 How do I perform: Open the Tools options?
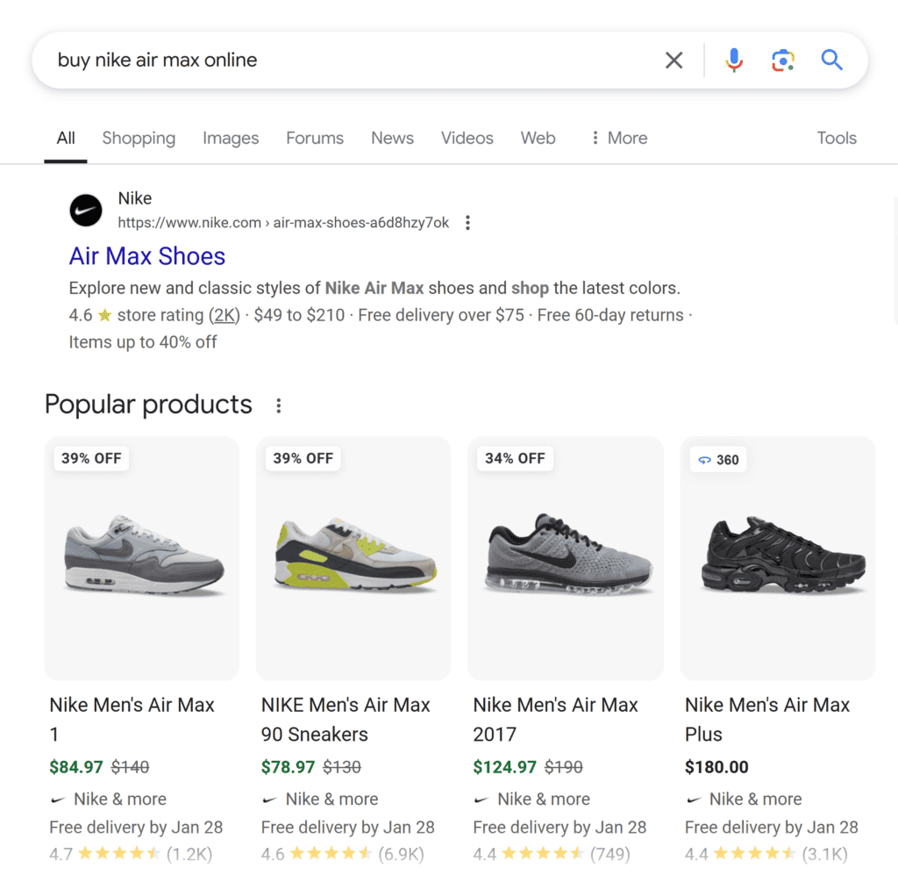tap(836, 138)
